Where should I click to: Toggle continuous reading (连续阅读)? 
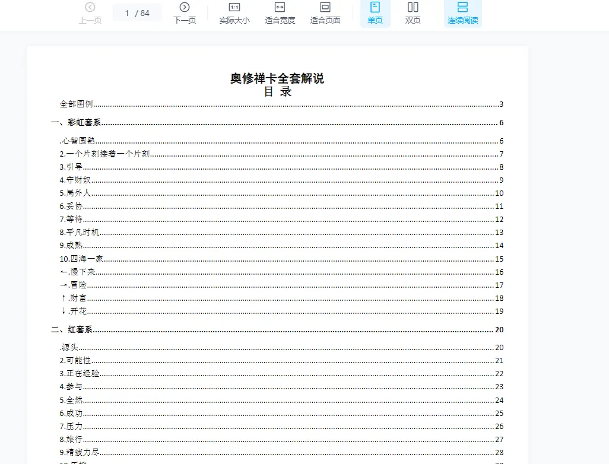pyautogui.click(x=462, y=13)
